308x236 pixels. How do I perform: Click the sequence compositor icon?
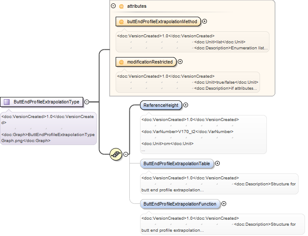pyautogui.click(x=116, y=154)
